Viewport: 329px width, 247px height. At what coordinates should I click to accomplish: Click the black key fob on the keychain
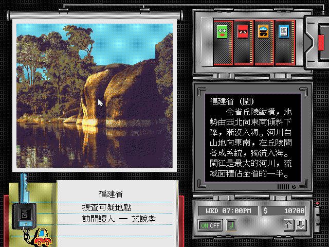pos(24,216)
